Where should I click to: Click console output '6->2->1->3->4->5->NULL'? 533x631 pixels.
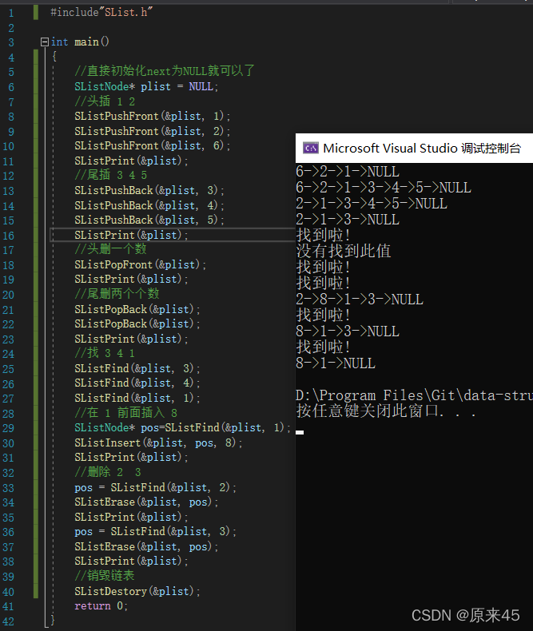coord(384,188)
